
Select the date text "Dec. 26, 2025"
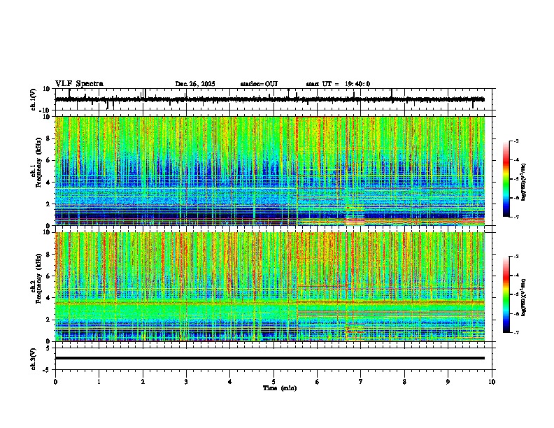pos(195,84)
